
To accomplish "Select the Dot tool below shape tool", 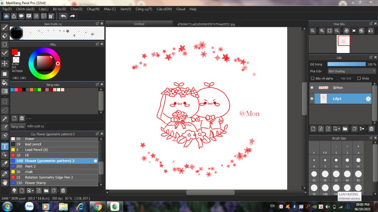I will pos(4,53).
